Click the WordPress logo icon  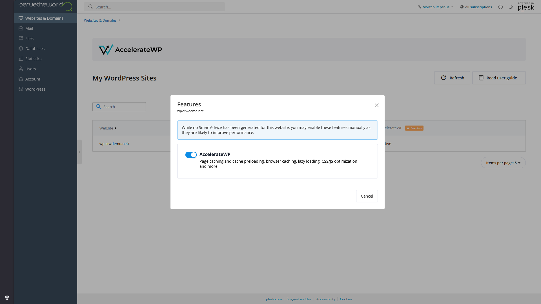21,89
